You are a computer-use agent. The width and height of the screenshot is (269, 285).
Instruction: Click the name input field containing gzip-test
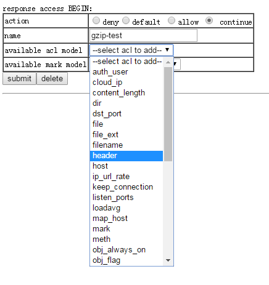(x=143, y=36)
